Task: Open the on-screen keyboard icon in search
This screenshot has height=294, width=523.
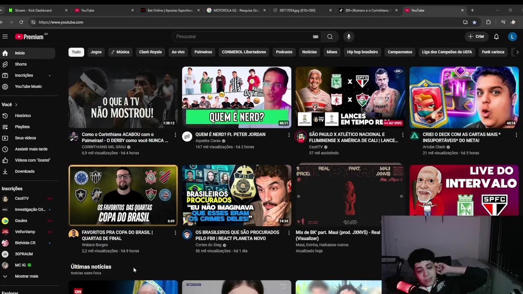Action: (315, 37)
